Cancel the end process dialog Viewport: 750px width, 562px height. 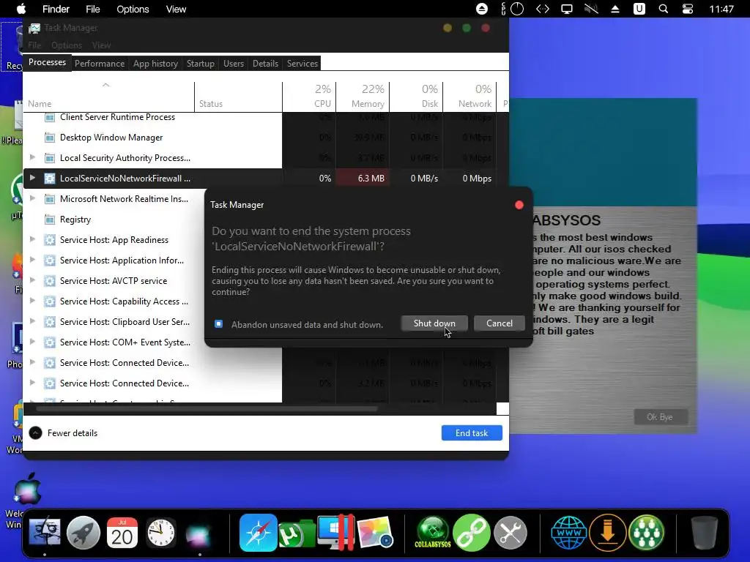point(500,323)
